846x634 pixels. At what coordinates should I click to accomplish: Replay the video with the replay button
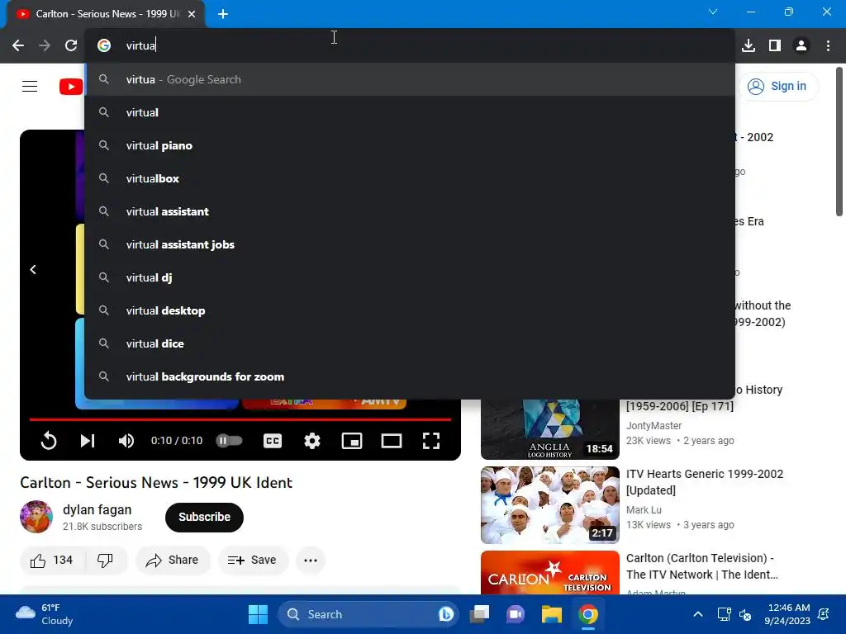tap(49, 441)
